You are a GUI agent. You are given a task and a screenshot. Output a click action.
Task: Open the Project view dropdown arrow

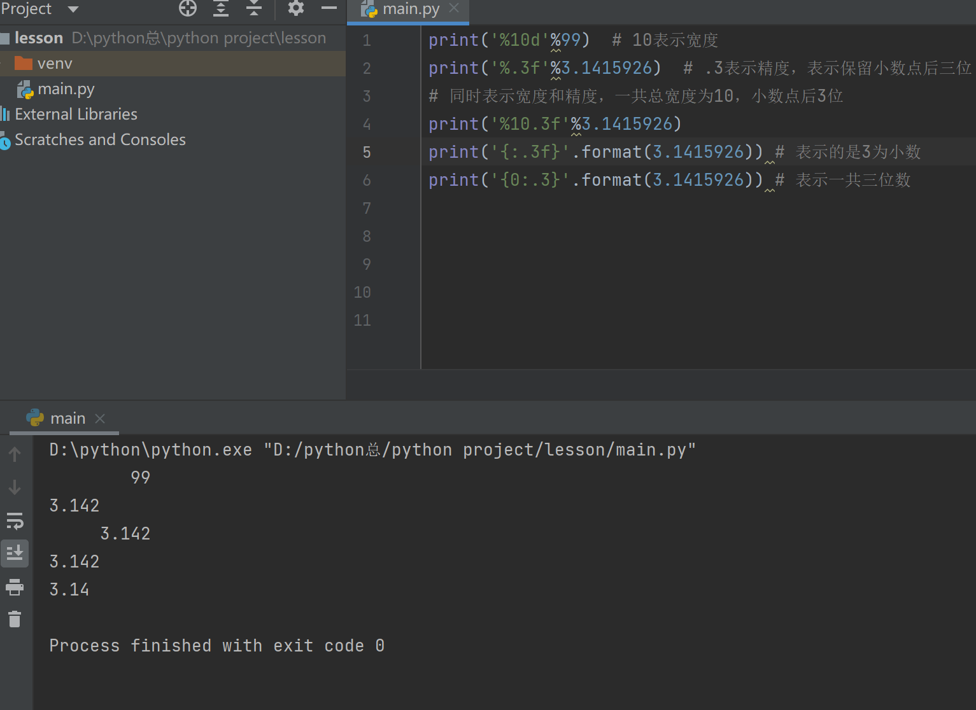click(x=73, y=9)
